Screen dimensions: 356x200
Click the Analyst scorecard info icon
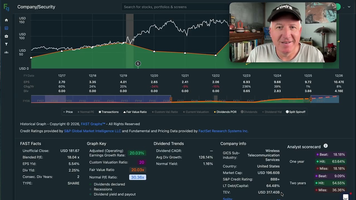click(326, 146)
